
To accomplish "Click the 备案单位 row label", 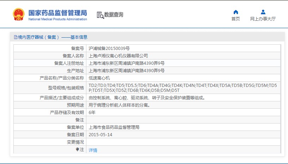I will point(75,127).
